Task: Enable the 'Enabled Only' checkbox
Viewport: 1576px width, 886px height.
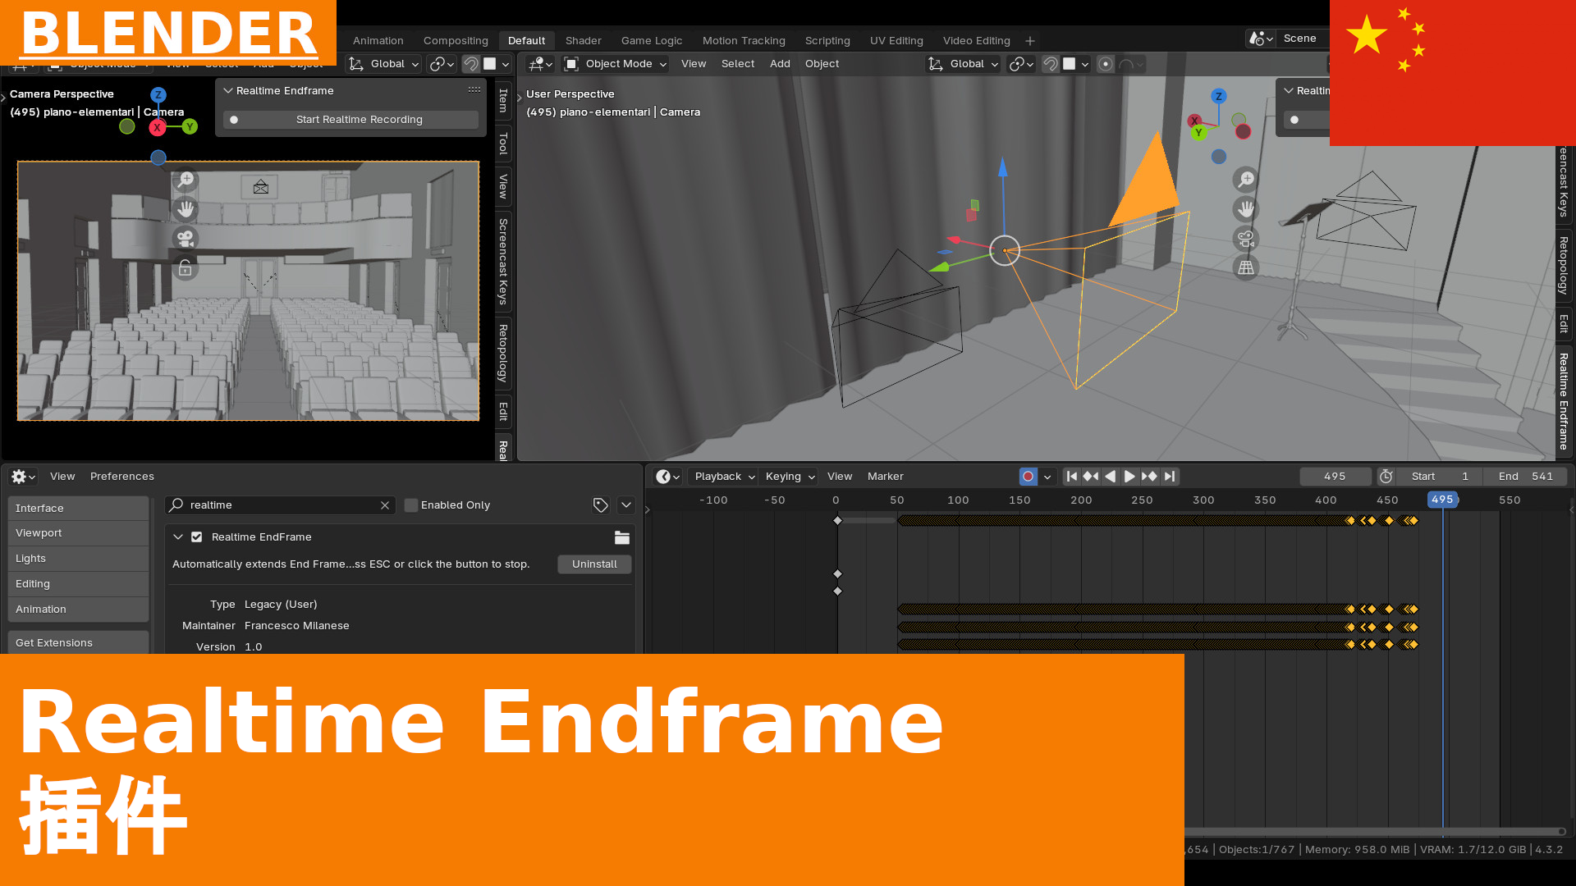Action: (x=411, y=505)
